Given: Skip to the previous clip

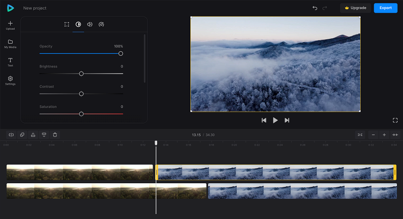Looking at the screenshot, I should 263,120.
